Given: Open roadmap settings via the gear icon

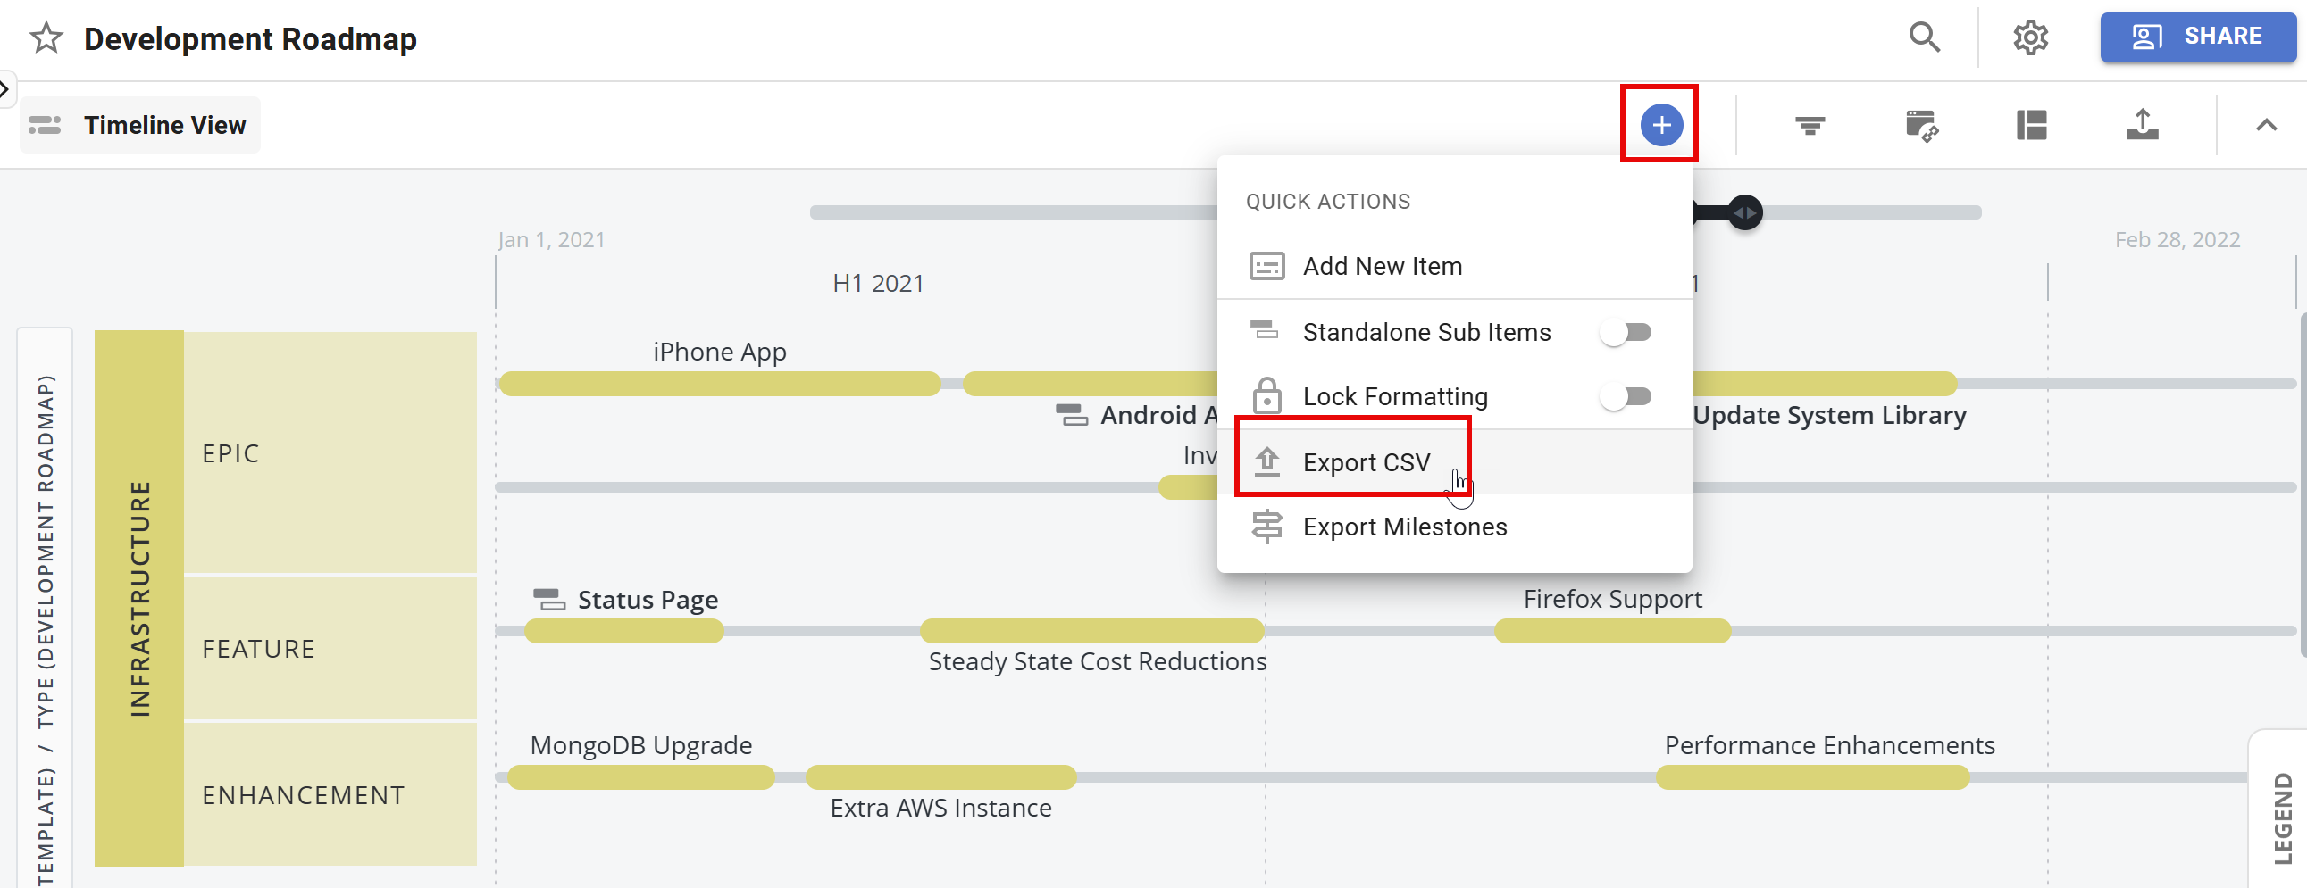Looking at the screenshot, I should click(2030, 37).
